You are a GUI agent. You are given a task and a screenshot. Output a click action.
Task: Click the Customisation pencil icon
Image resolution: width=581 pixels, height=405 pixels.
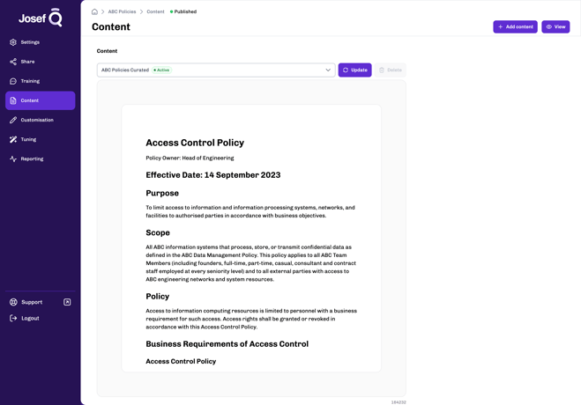click(13, 120)
